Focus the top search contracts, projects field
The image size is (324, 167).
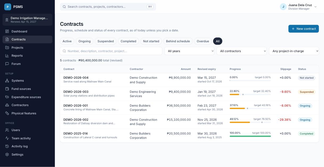pyautogui.click(x=108, y=7)
